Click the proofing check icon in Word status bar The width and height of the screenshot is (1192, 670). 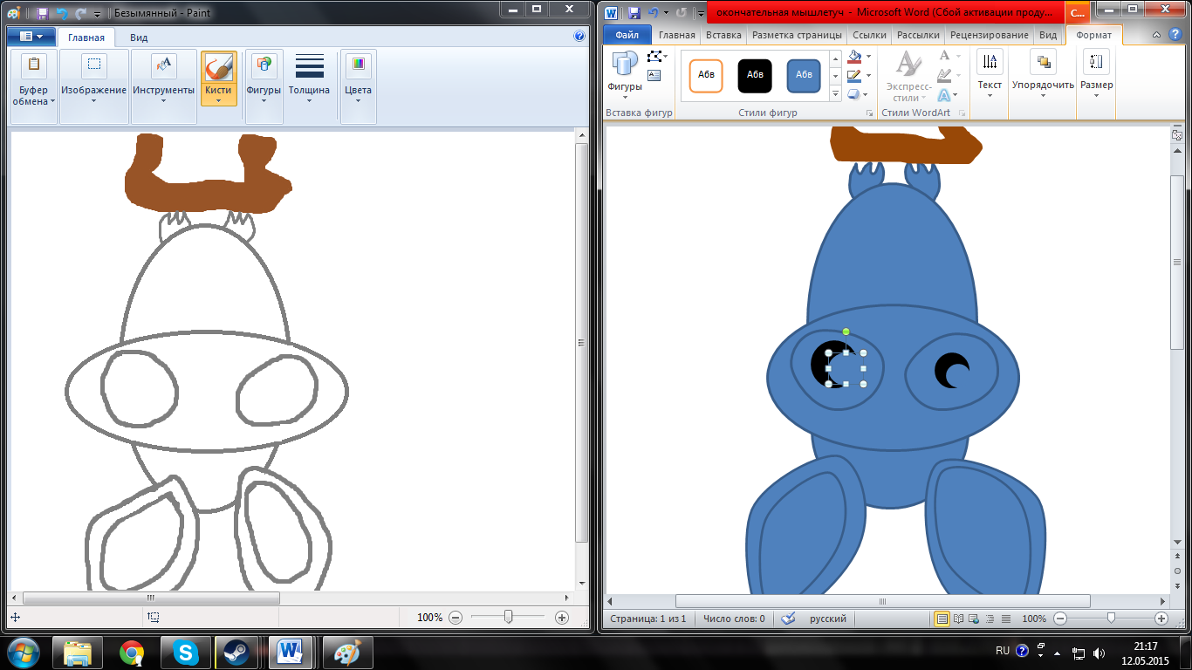tap(789, 619)
